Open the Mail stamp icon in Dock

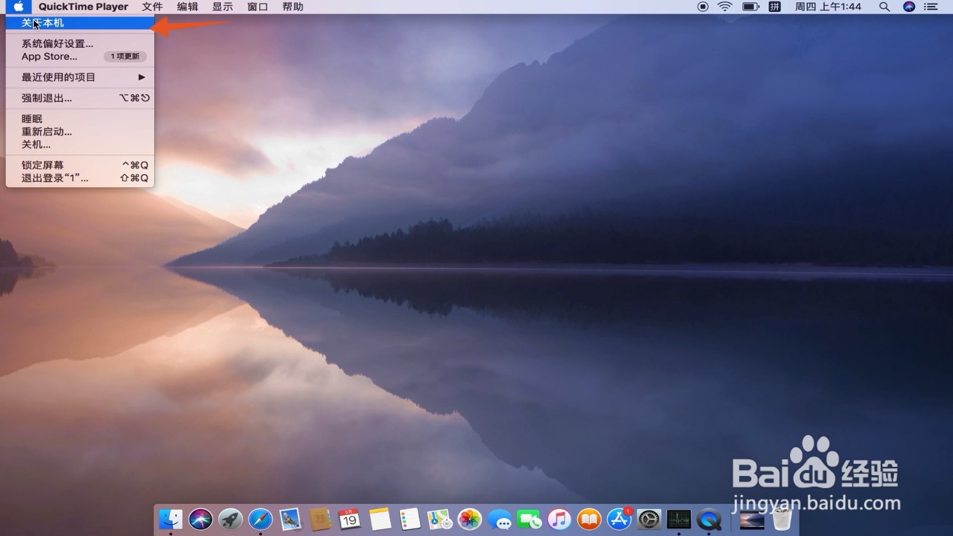291,519
